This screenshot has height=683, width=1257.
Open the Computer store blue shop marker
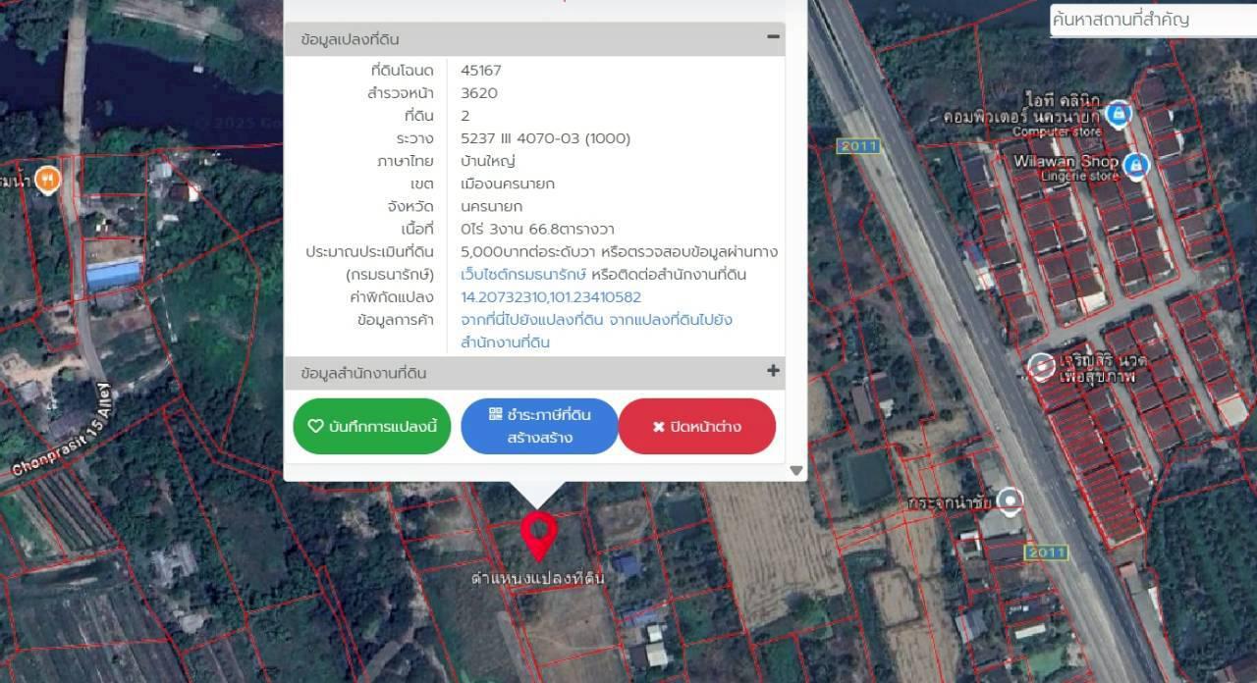pos(1117,115)
